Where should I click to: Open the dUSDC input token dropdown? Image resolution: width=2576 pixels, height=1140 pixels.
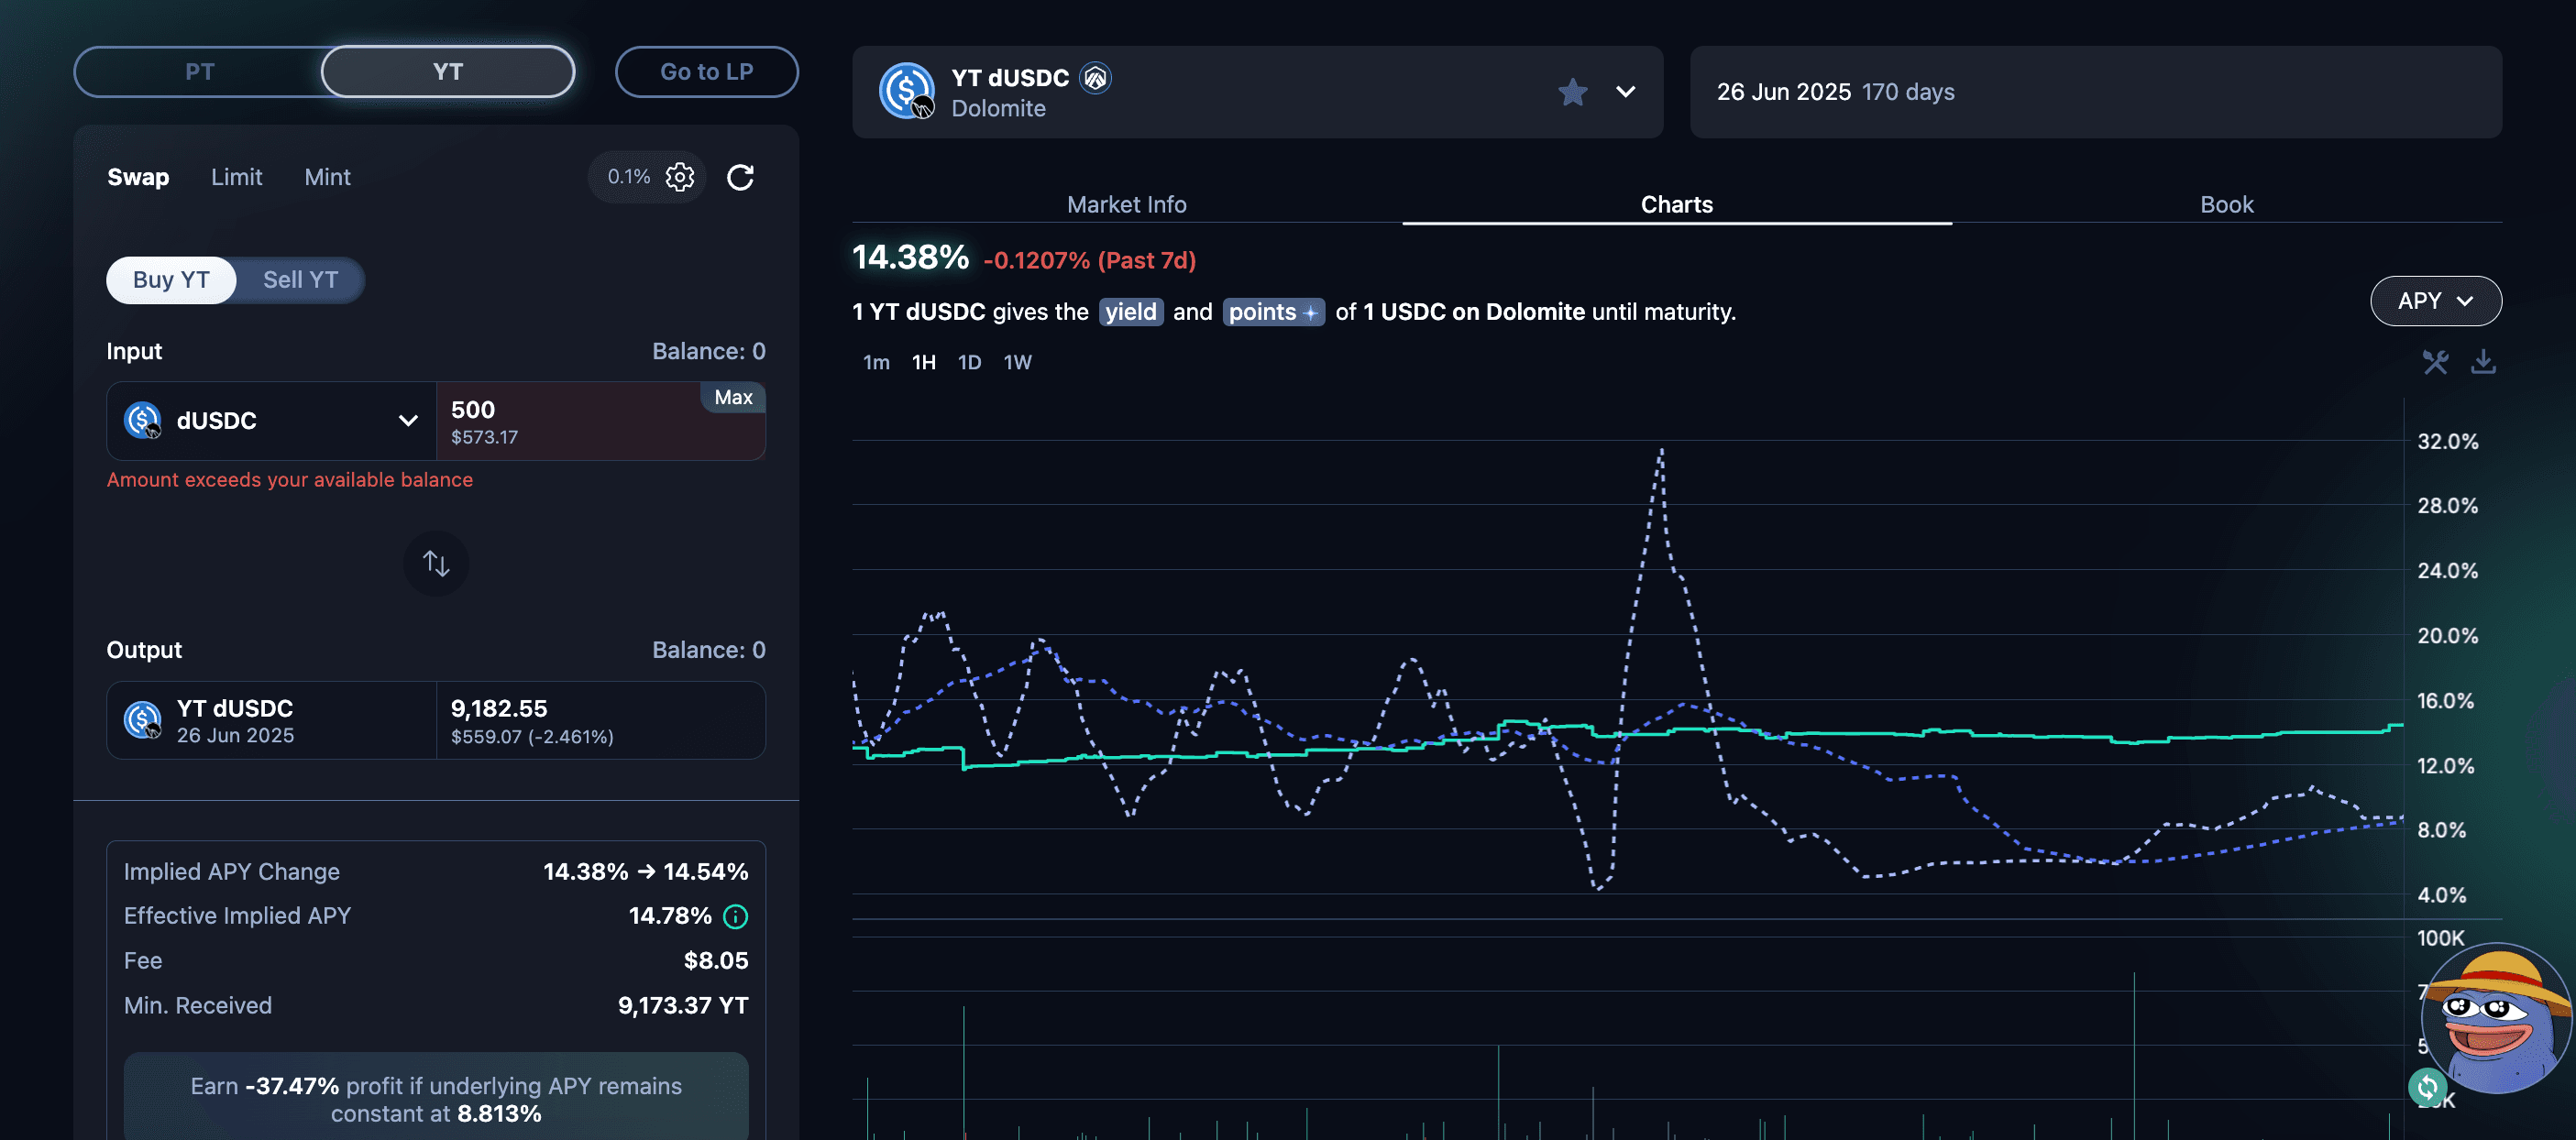[x=271, y=420]
